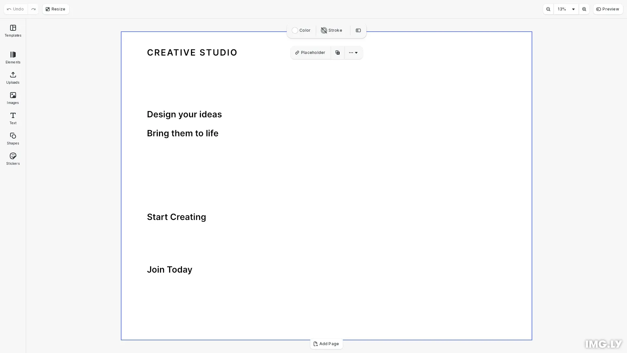This screenshot has height=353, width=627.
Task: Expand the more options ellipsis menu
Action: pos(353,53)
